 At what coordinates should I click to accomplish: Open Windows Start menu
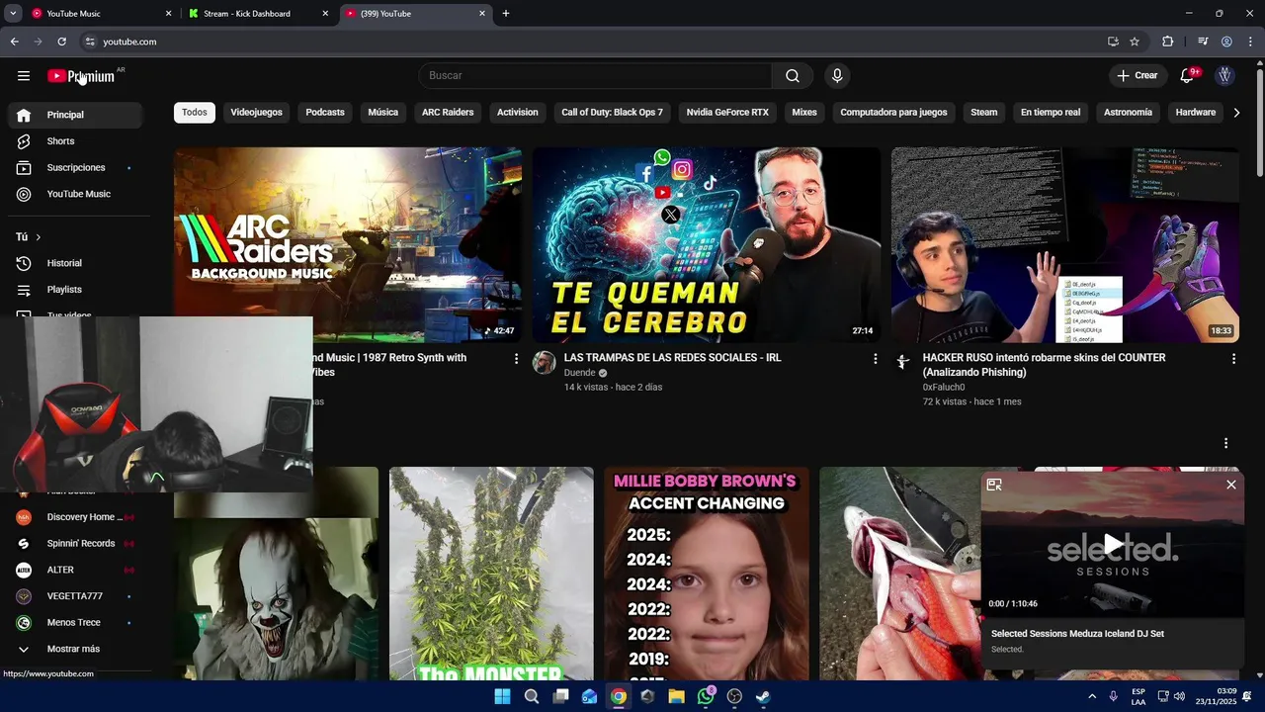[x=502, y=696]
